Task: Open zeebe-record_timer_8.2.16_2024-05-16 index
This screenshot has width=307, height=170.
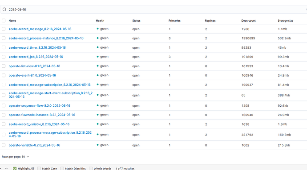Action: click(x=37, y=47)
